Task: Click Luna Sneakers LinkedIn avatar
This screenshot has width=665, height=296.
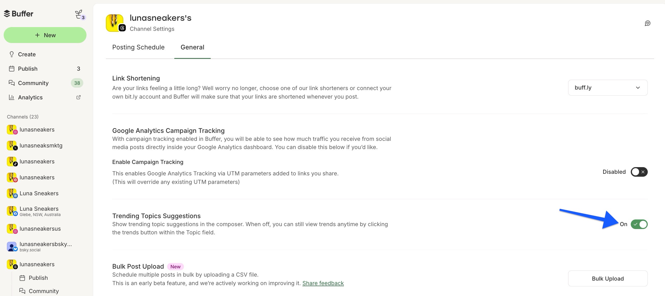Action: click(12, 193)
